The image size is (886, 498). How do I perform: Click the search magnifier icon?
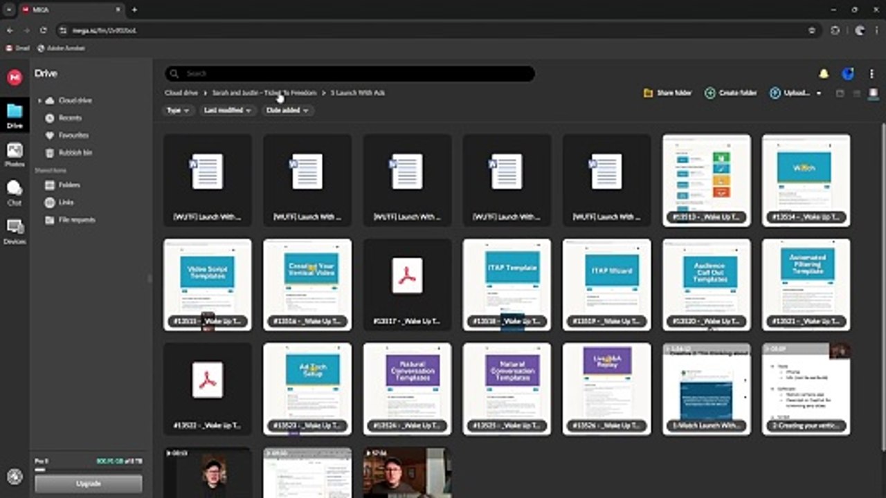tap(174, 73)
